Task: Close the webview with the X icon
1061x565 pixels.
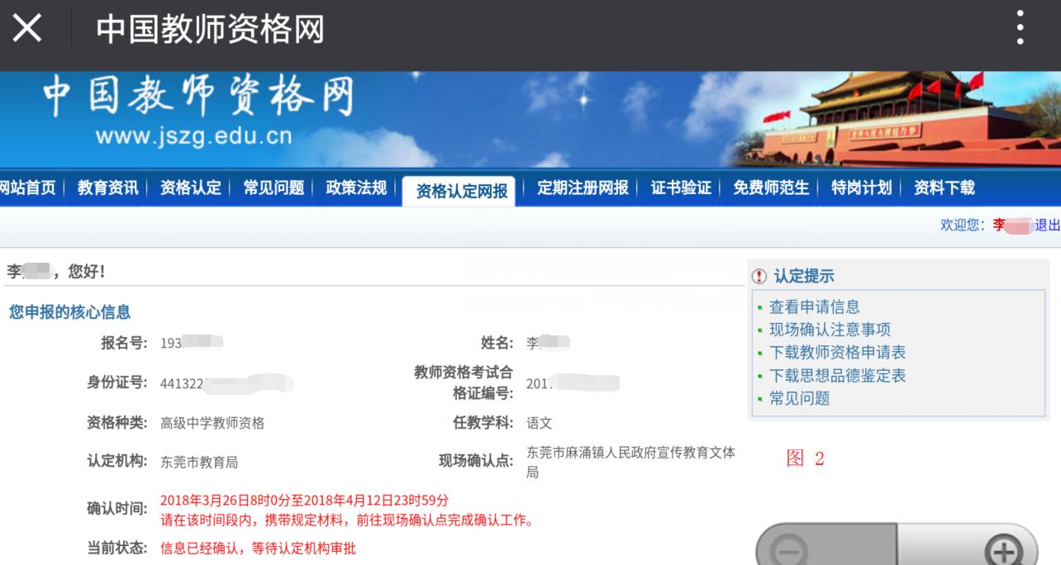Action: pyautogui.click(x=26, y=29)
